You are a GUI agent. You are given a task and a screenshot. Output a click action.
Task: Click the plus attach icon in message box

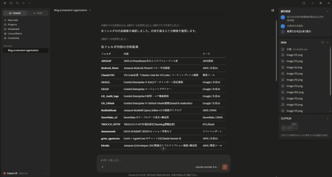pyautogui.click(x=102, y=167)
